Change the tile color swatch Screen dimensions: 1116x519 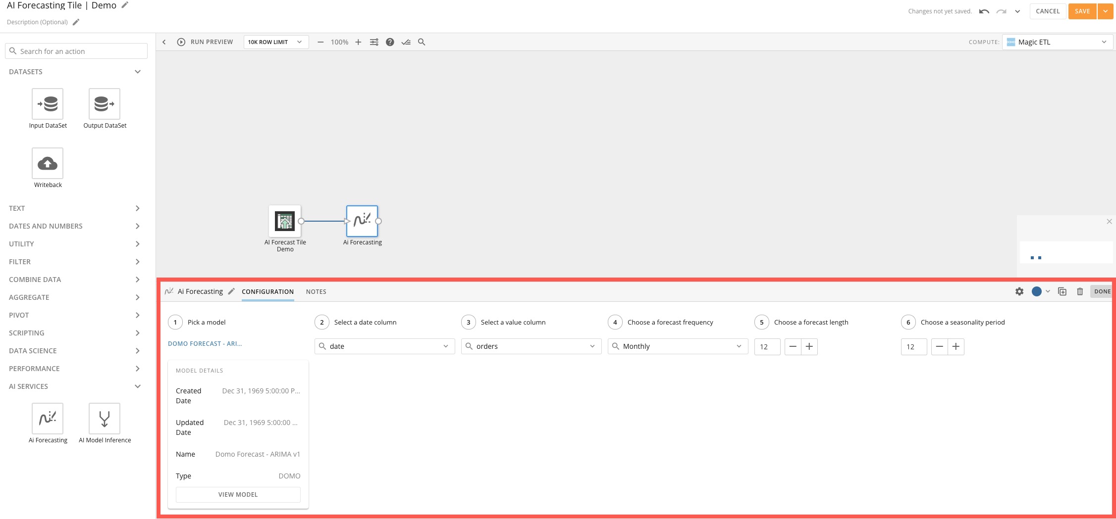coord(1037,291)
